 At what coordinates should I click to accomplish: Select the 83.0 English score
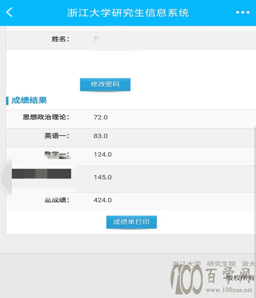tap(100, 136)
